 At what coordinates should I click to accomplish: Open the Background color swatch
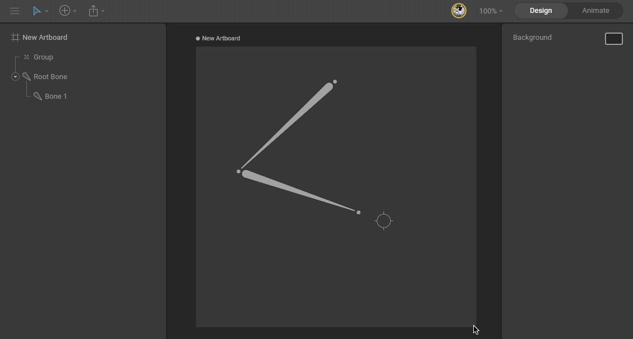point(613,39)
